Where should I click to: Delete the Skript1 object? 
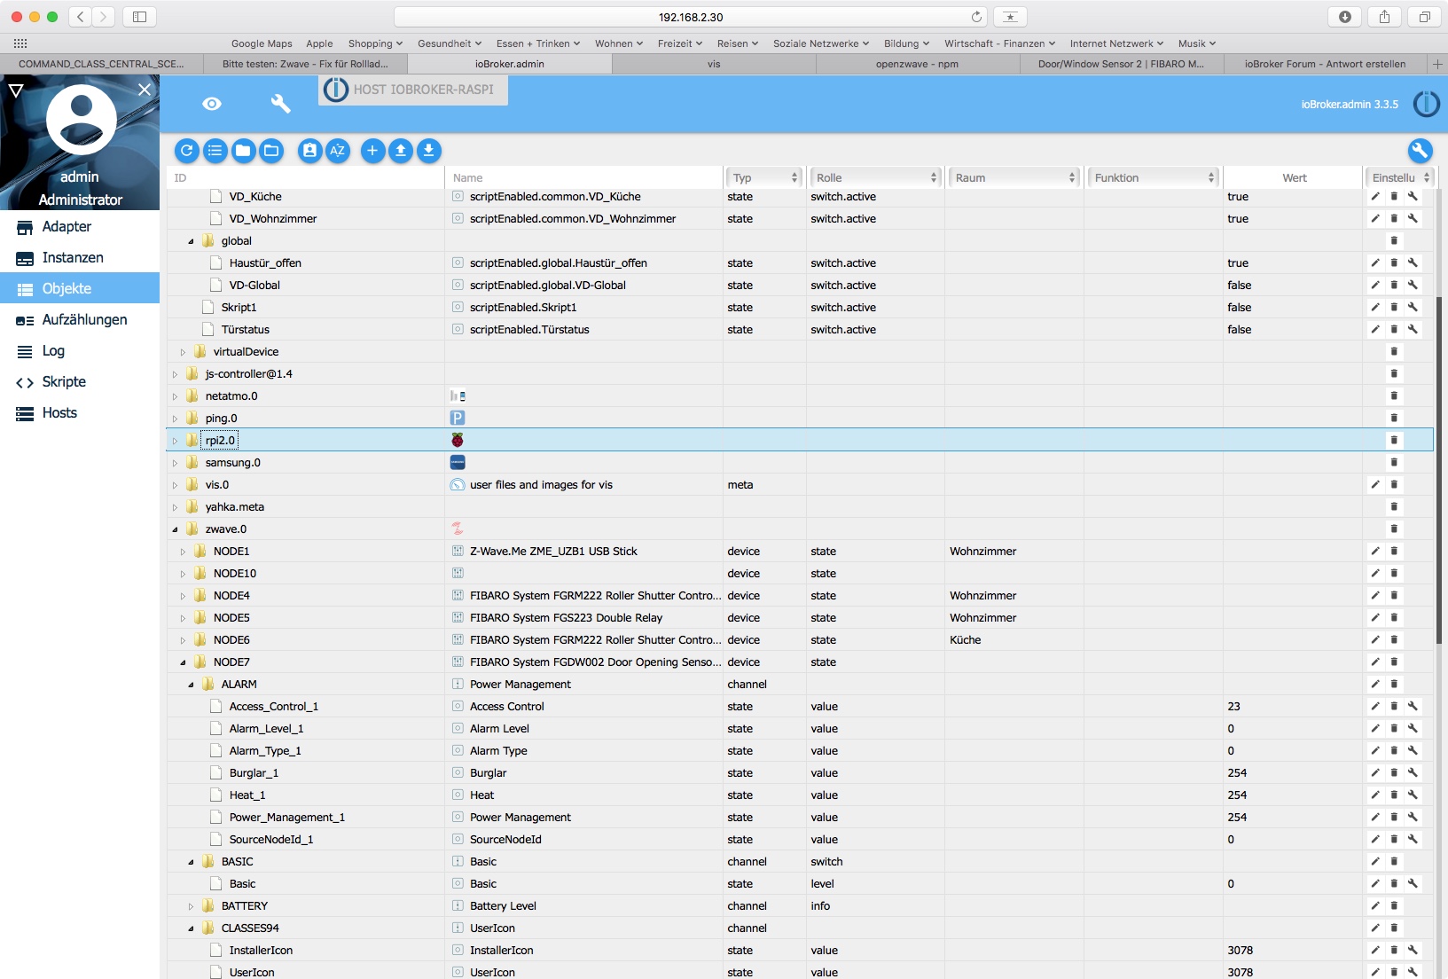tap(1394, 308)
